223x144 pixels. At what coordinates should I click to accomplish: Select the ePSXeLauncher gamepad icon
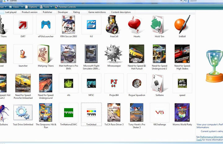(46, 25)
